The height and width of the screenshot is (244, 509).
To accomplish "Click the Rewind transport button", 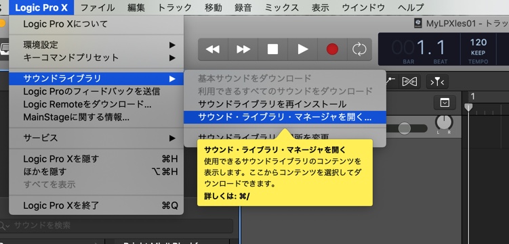I will coord(213,49).
